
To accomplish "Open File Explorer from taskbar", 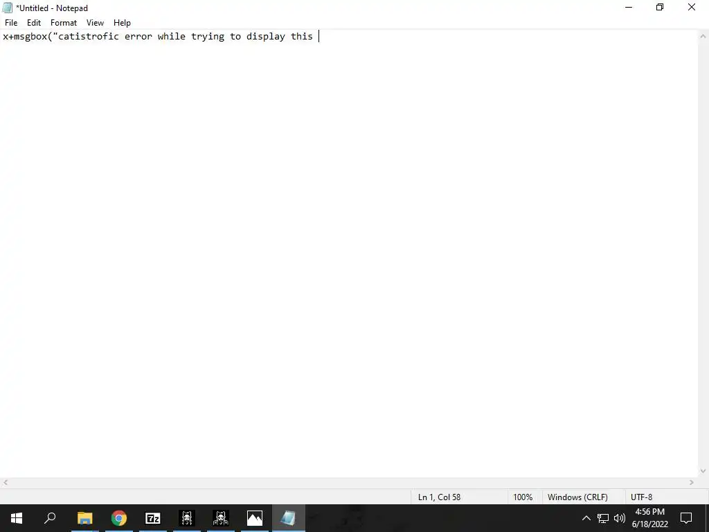I will 84,518.
